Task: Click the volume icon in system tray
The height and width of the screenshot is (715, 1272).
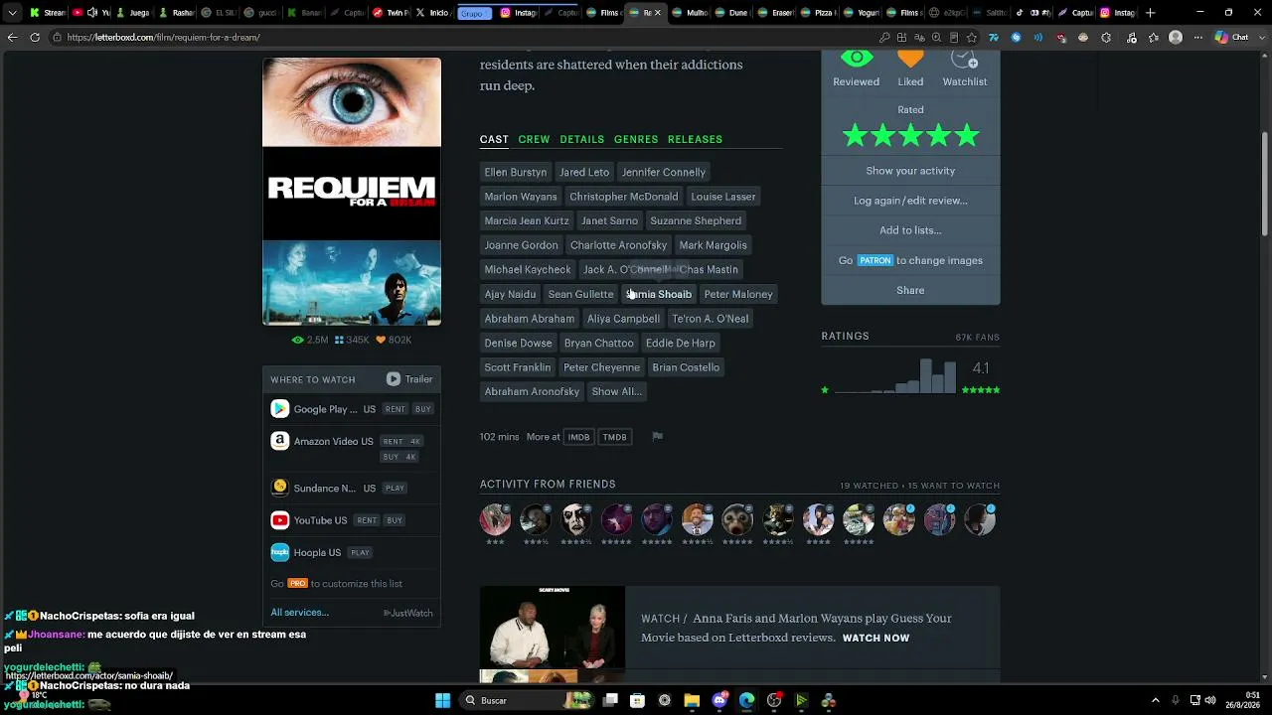Action: click(1209, 700)
